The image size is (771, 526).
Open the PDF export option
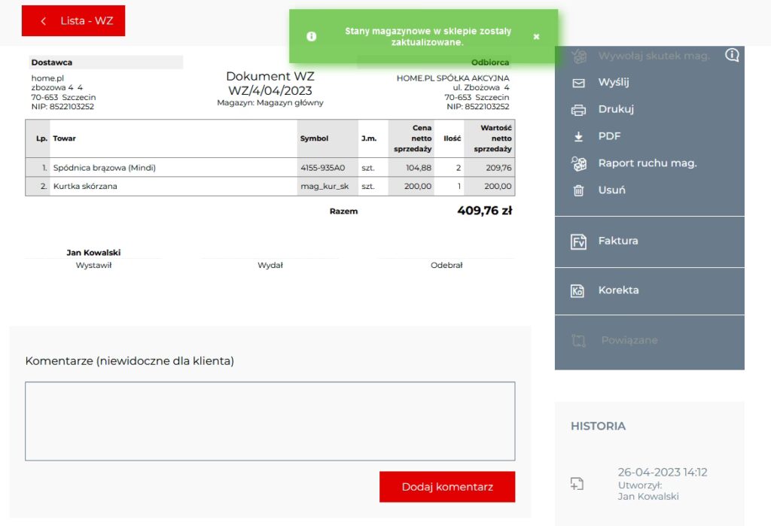click(609, 137)
